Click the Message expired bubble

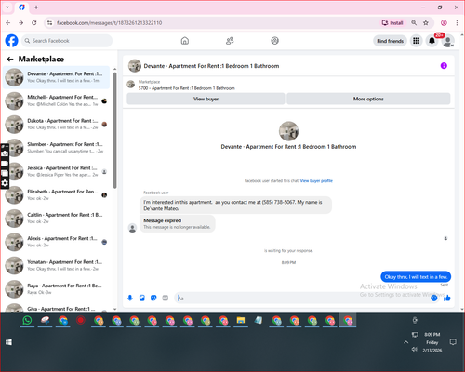point(177,223)
